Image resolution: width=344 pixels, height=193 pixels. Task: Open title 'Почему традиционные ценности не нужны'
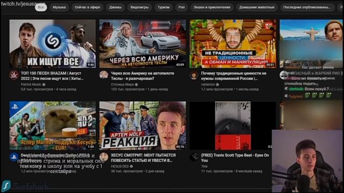[234, 76]
